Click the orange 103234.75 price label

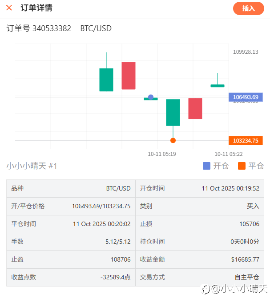pos(245,141)
